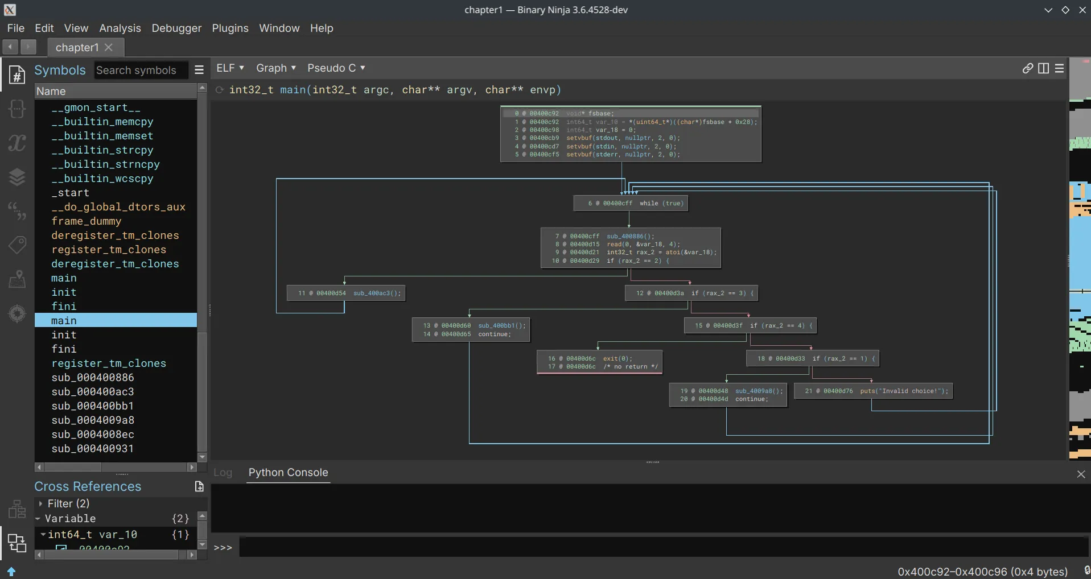Open the Variables sidebar icon

pyautogui.click(x=17, y=143)
